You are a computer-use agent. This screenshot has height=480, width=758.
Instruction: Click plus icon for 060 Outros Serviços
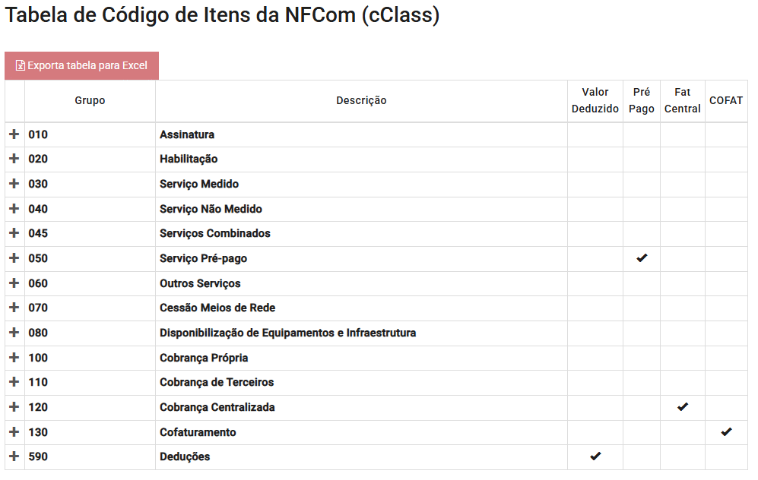14,283
